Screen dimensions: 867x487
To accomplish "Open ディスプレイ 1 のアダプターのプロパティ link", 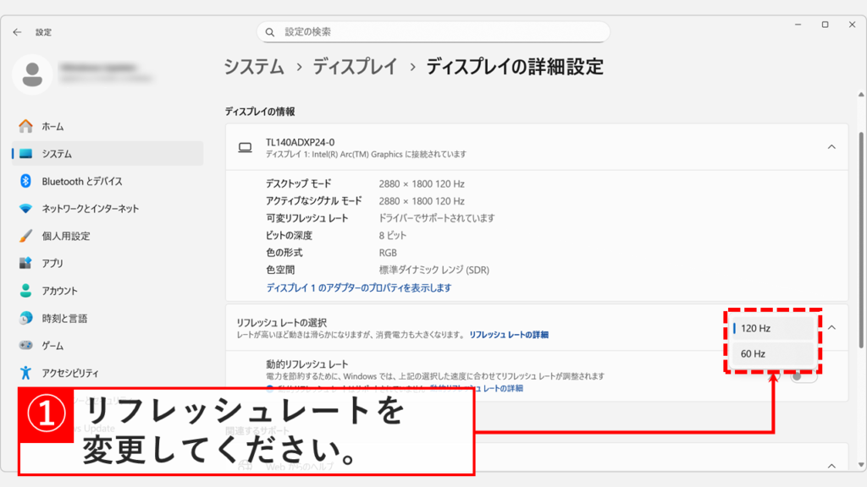I will (361, 287).
